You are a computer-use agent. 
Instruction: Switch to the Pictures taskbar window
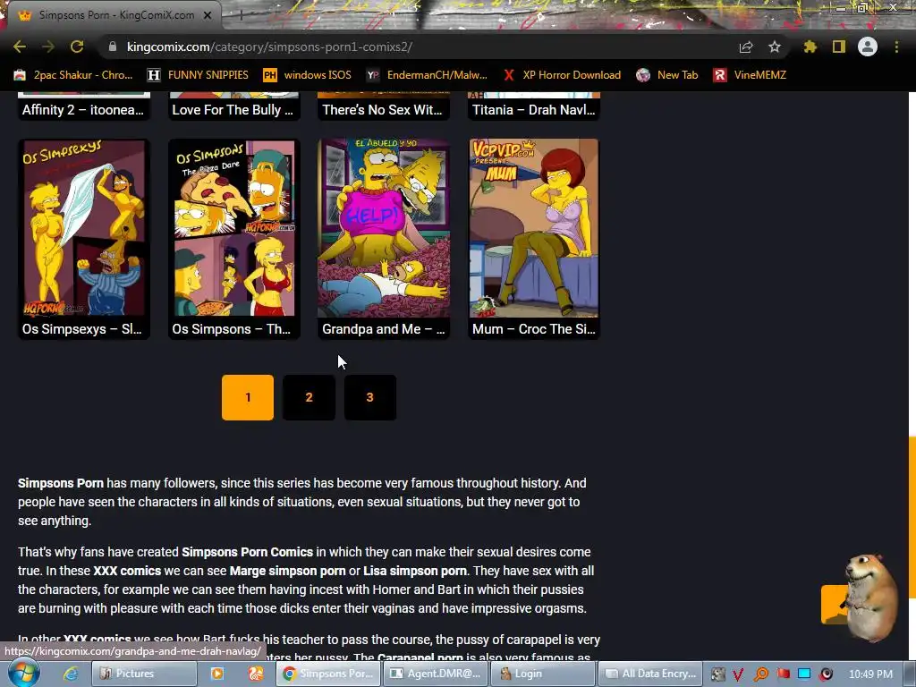144,674
